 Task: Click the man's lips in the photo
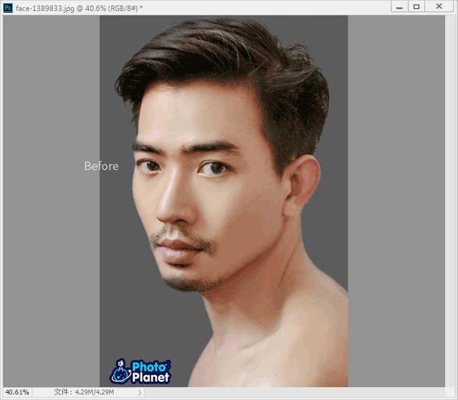[176, 249]
